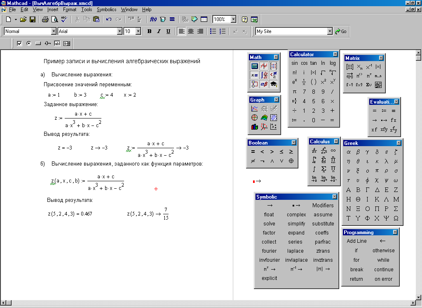Click simplify in the Symbolic palette
This screenshot has width=422, height=308.
point(296,224)
